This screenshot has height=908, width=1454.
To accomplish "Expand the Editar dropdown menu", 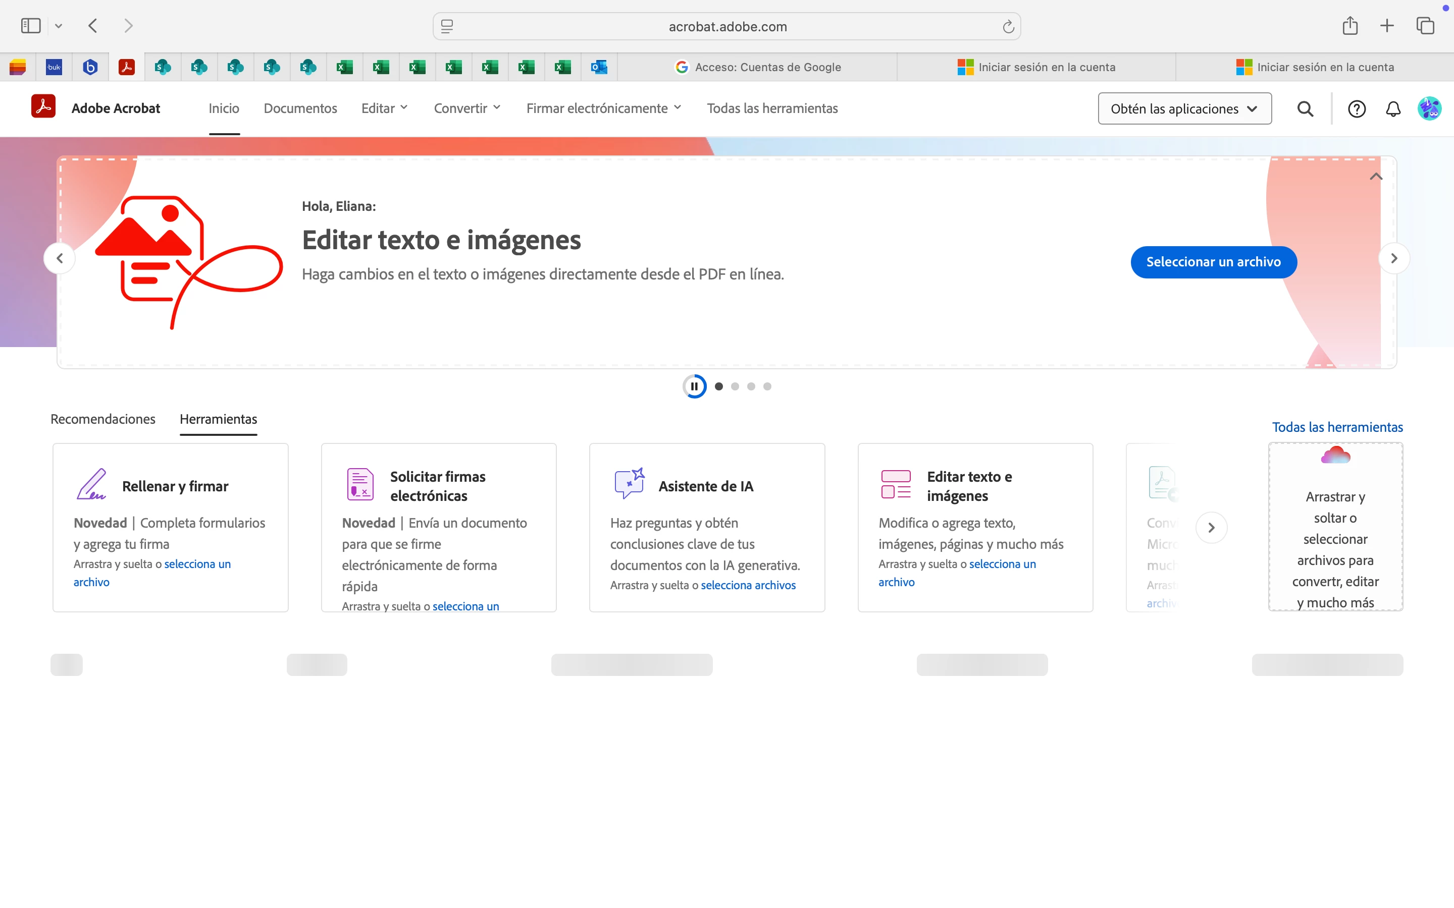I will (x=385, y=108).
